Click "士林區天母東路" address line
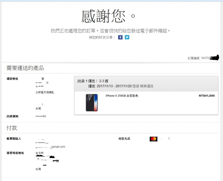Screen dimensions: 223x181 coord(45,92)
